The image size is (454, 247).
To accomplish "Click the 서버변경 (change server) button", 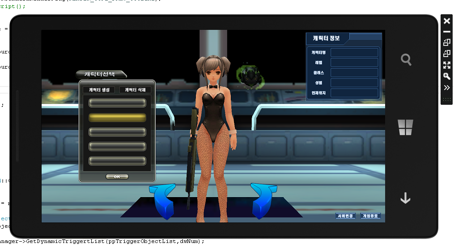I will (x=345, y=216).
